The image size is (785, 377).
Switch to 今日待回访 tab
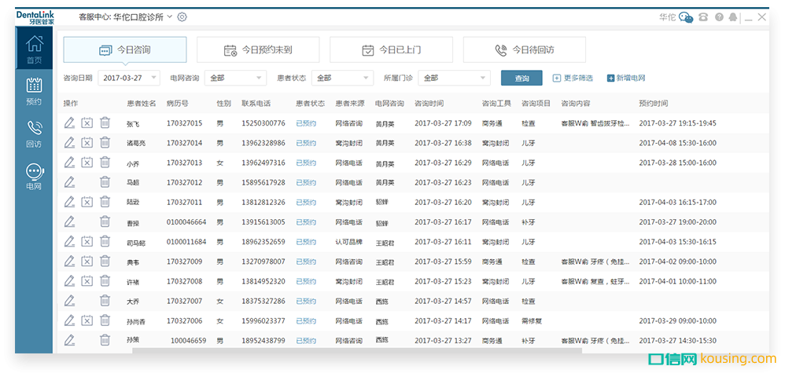[524, 49]
